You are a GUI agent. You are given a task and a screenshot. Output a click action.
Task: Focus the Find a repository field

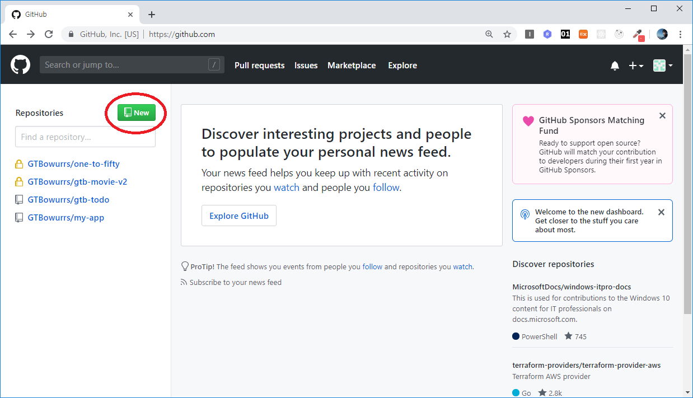(85, 137)
